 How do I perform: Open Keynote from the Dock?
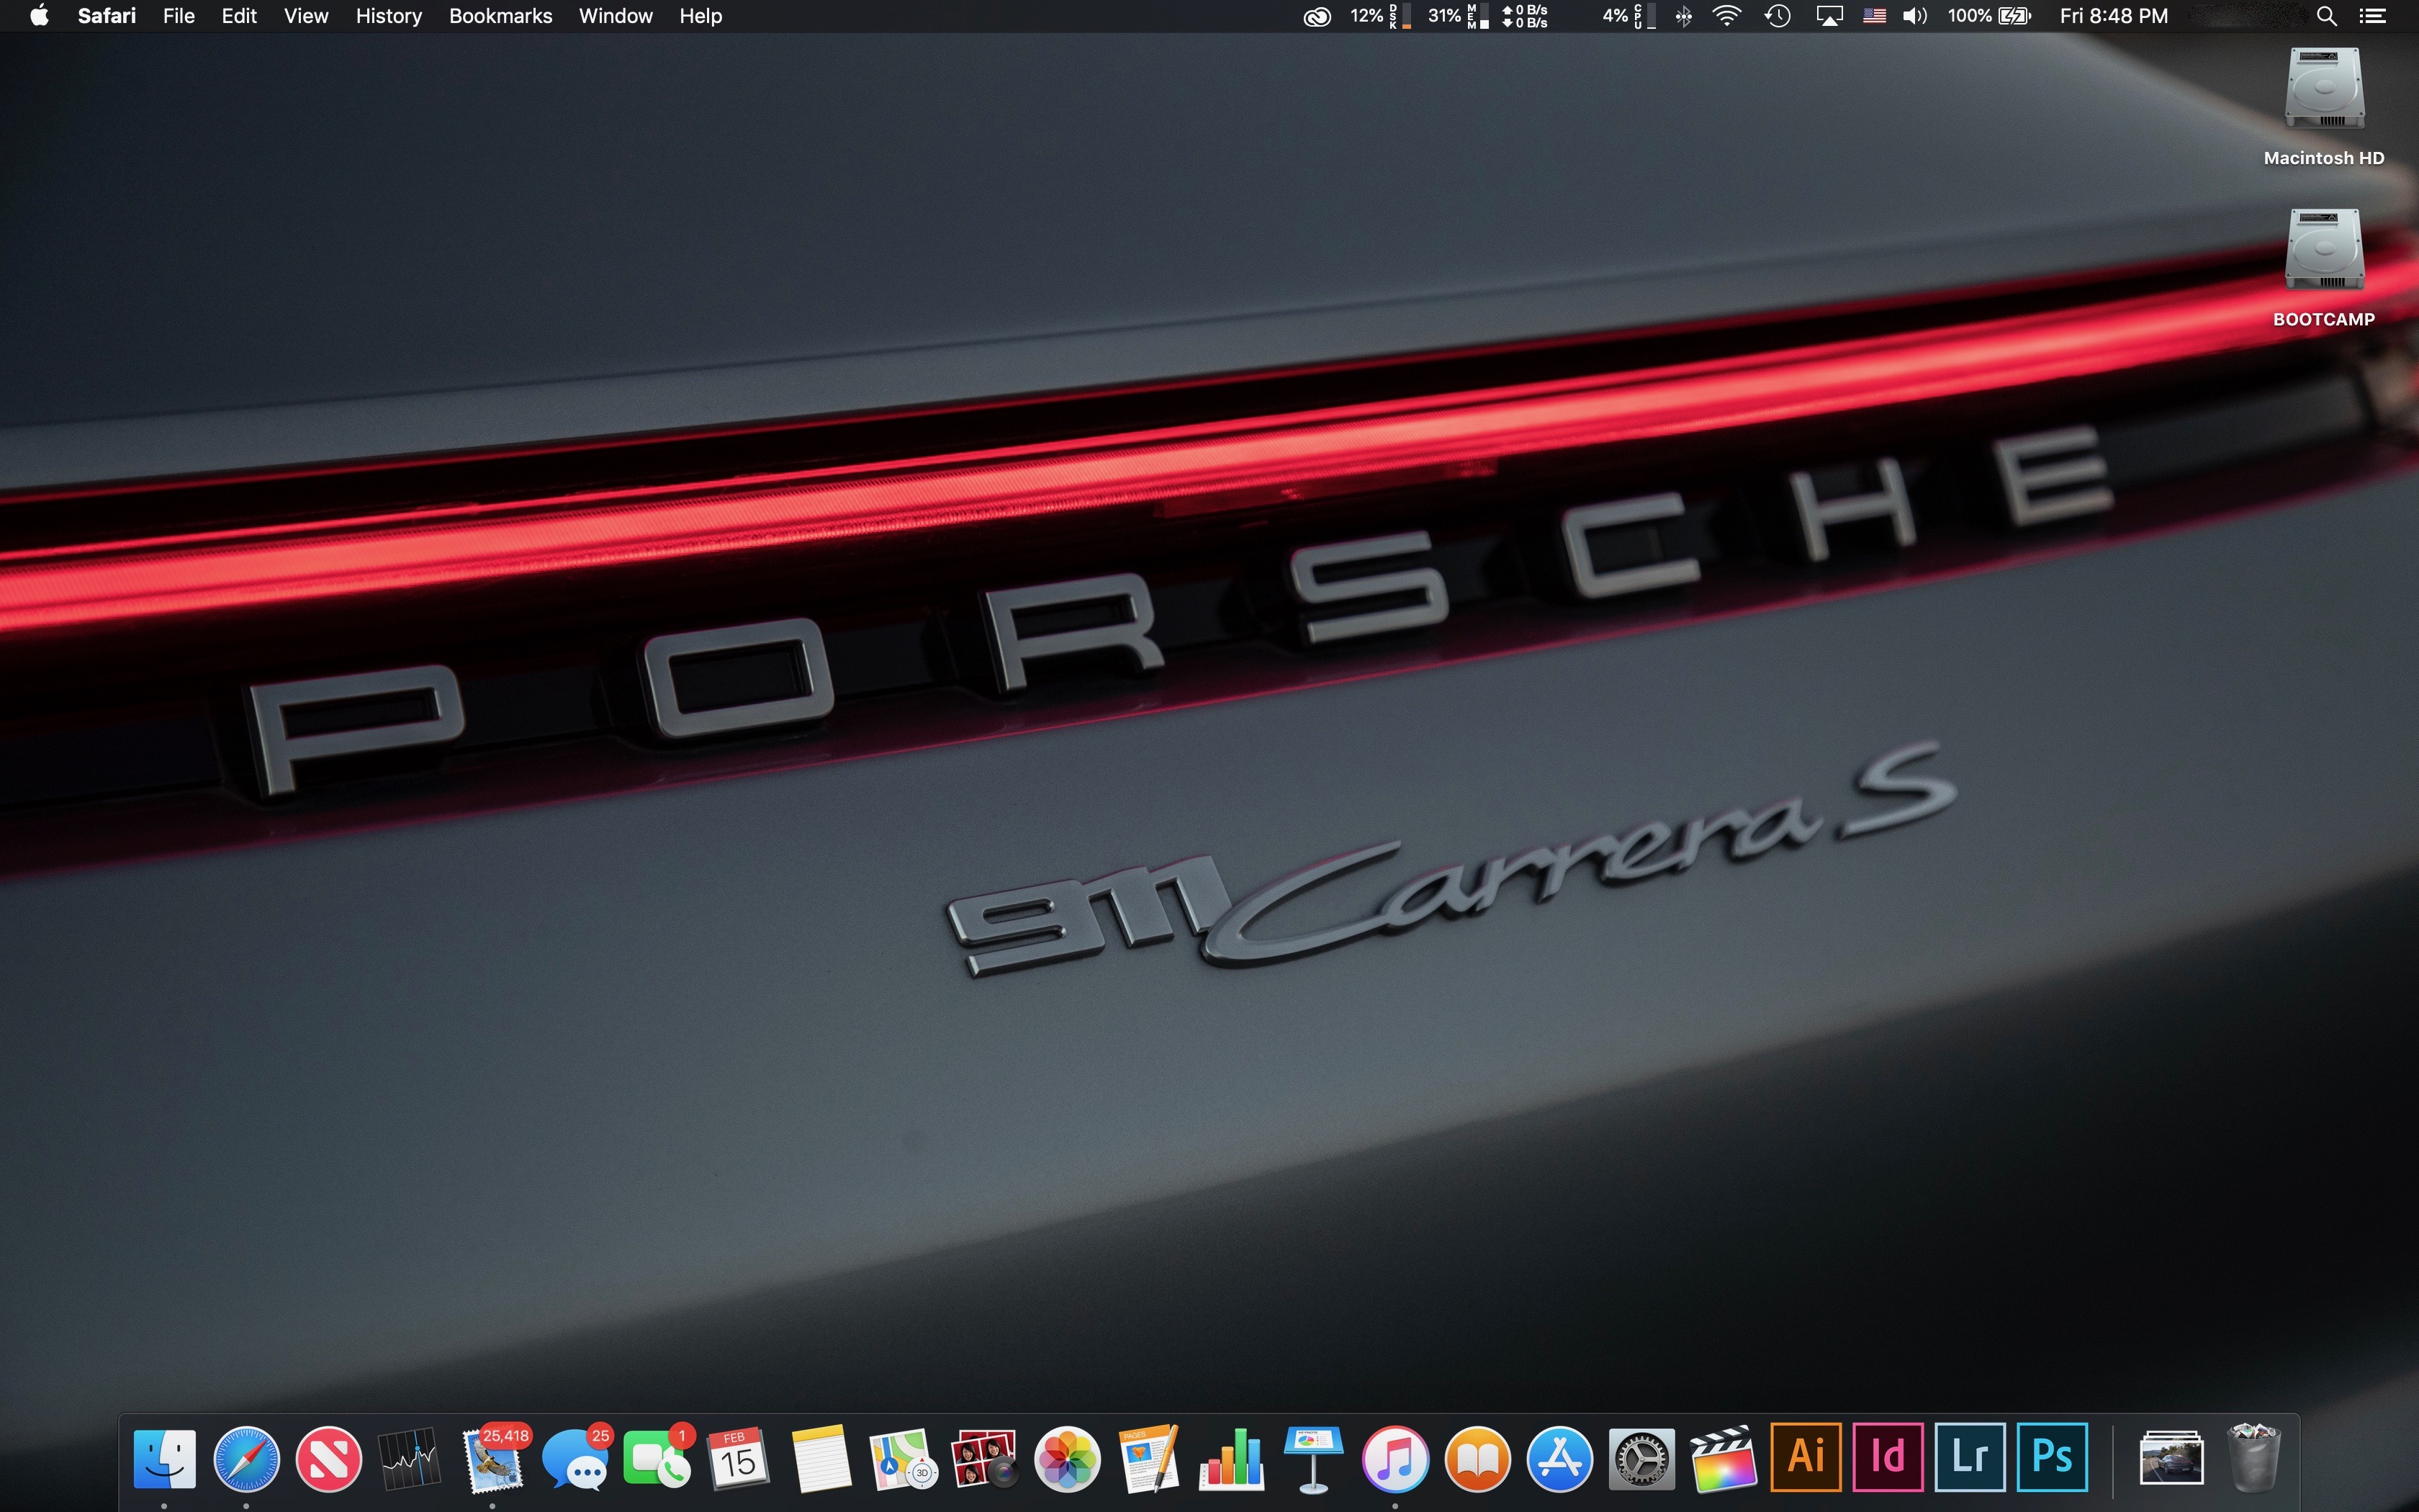click(1313, 1459)
